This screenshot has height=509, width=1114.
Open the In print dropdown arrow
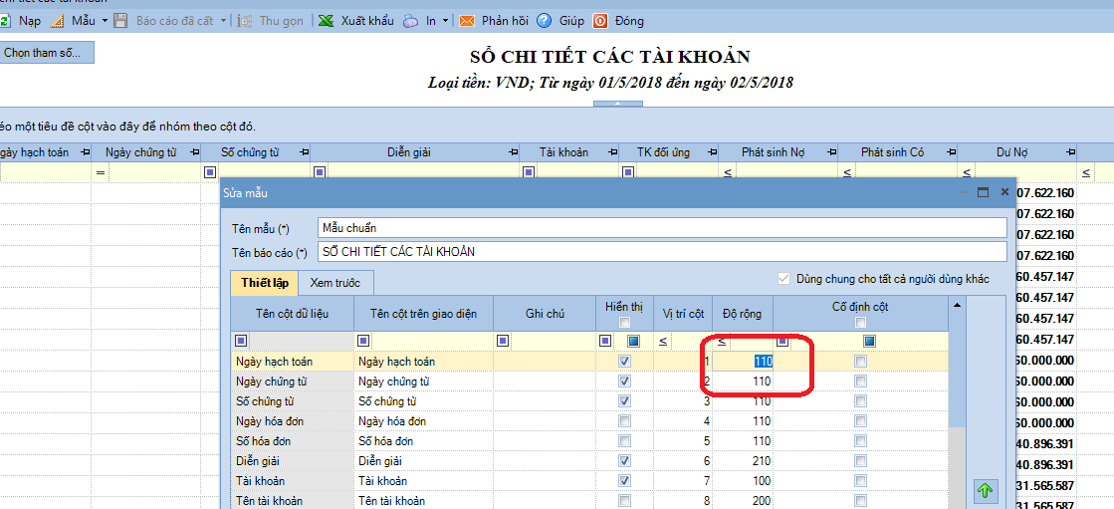pos(445,21)
